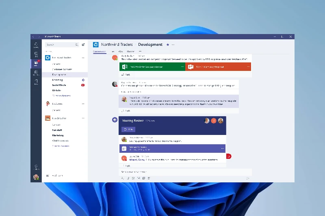Image resolution: width=325 pixels, height=216 pixels.
Task: Click the red unread badge on Social Media
Action: pos(83,85)
